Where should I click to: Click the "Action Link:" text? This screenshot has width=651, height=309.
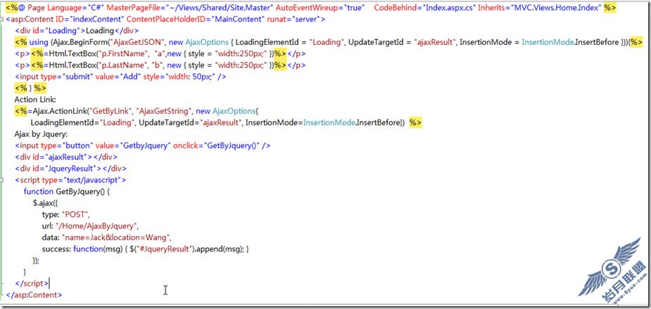tap(35, 100)
